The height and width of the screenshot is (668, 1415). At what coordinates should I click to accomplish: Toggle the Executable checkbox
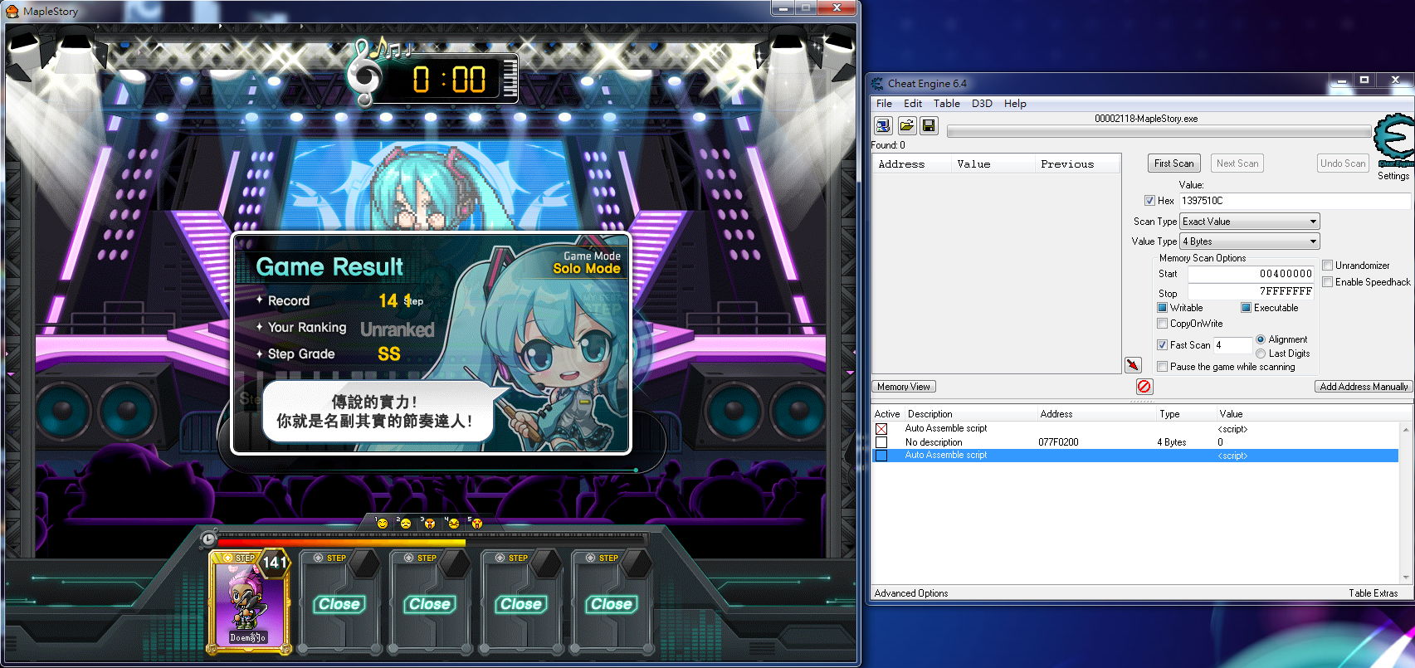point(1246,308)
